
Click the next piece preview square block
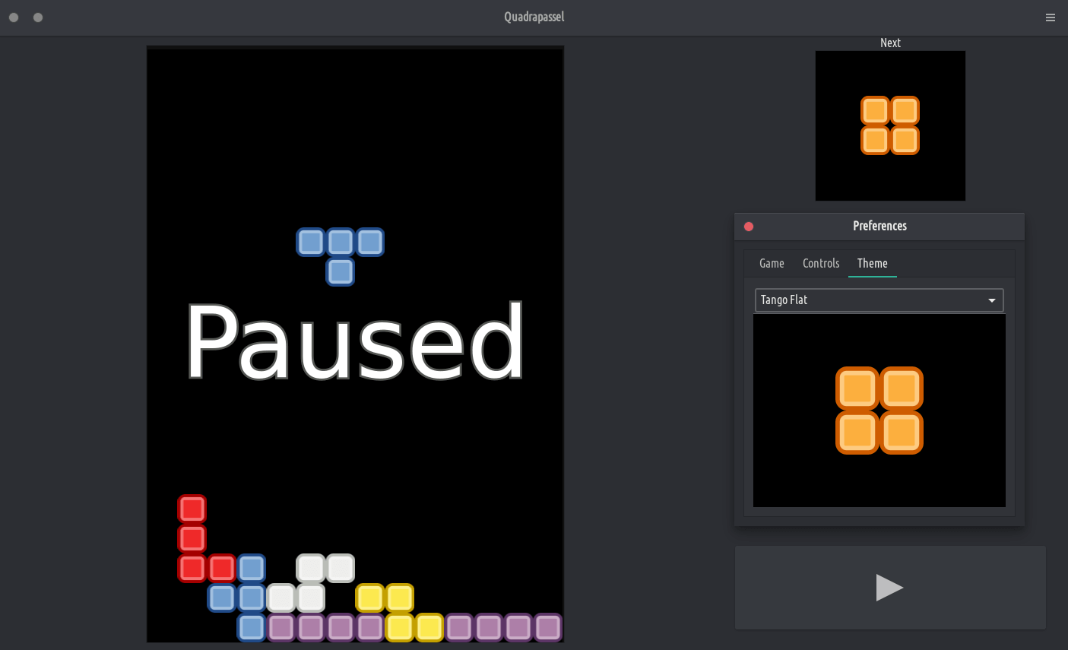coord(890,125)
